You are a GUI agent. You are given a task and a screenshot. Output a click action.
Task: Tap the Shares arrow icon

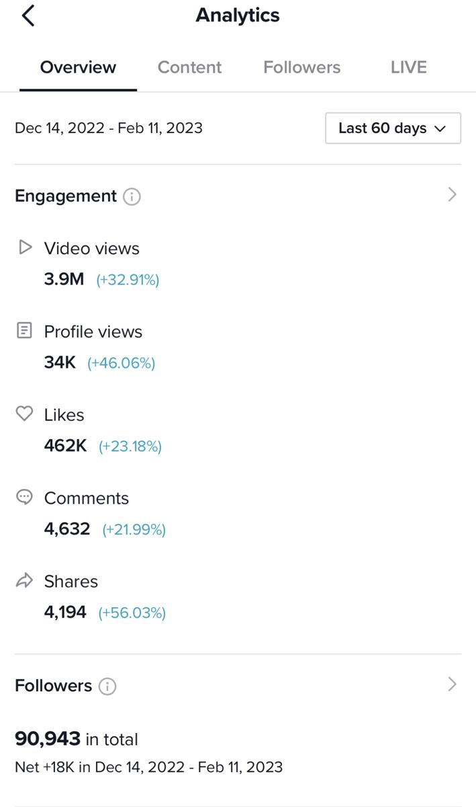[24, 580]
